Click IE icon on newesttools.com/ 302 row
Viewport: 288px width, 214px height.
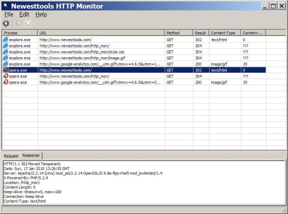pos(6,40)
